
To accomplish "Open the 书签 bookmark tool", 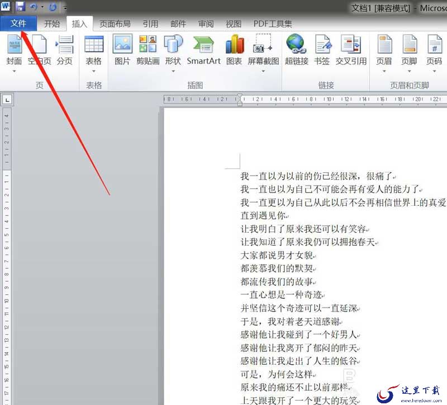I will pyautogui.click(x=322, y=45).
